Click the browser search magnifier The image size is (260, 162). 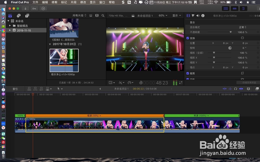pos(103,16)
